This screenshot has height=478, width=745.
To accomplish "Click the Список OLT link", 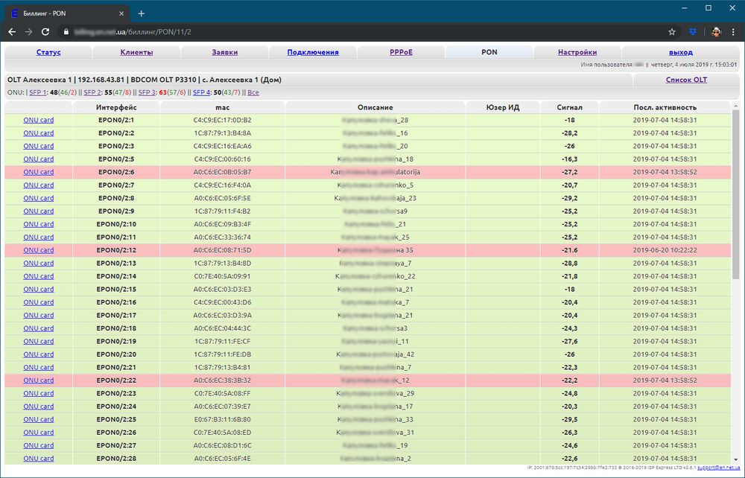I will click(x=686, y=80).
